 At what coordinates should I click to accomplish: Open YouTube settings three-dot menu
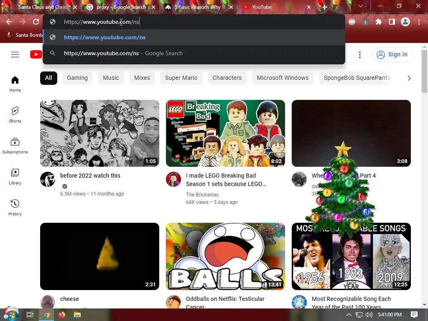[x=360, y=55]
